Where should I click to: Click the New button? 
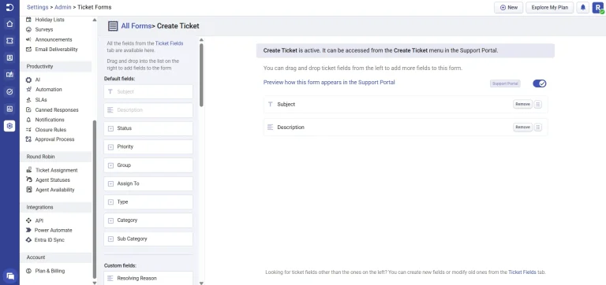pyautogui.click(x=509, y=7)
